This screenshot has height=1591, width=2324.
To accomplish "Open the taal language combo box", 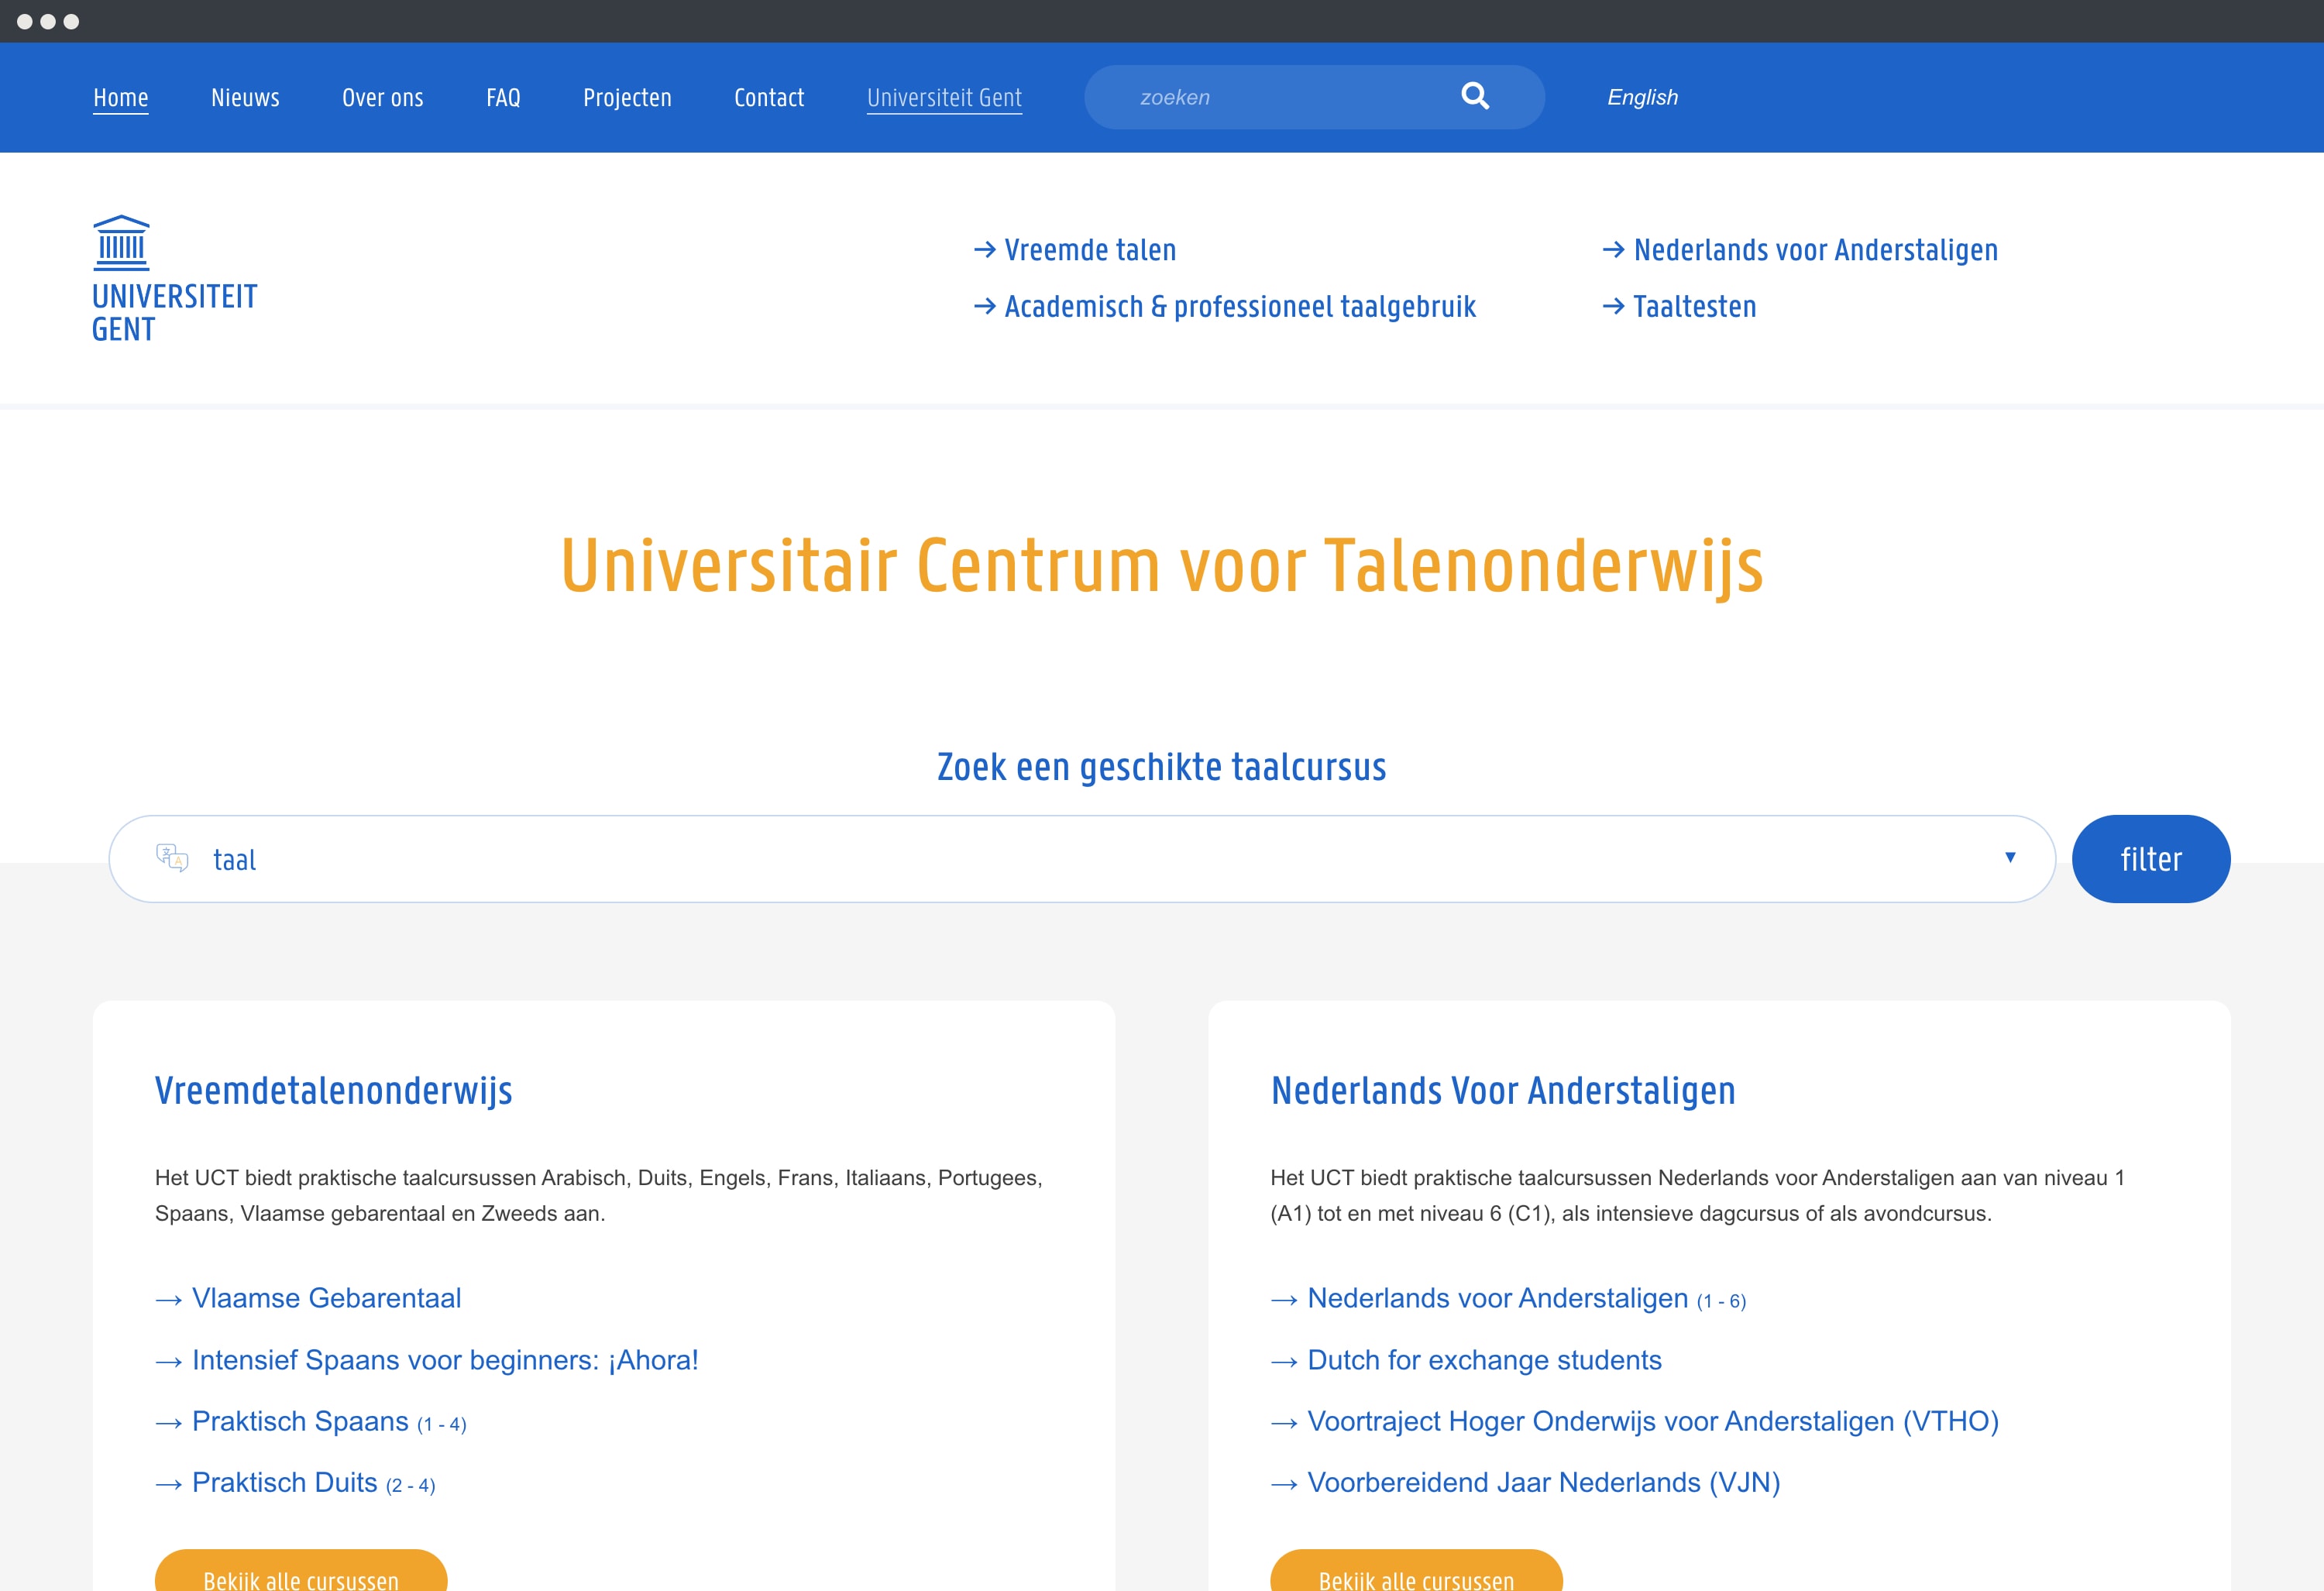I will coord(1080,859).
